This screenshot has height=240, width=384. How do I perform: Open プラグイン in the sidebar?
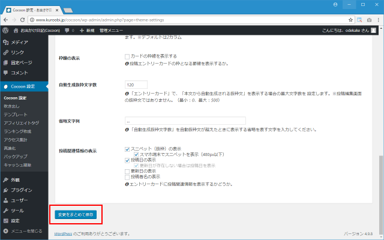point(22,190)
